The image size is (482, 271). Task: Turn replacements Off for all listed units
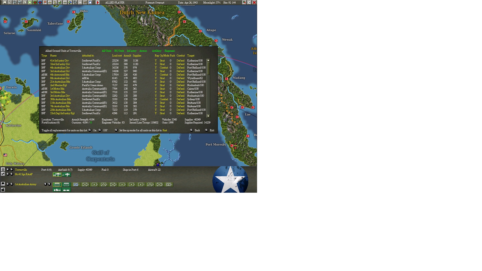[x=100, y=130]
